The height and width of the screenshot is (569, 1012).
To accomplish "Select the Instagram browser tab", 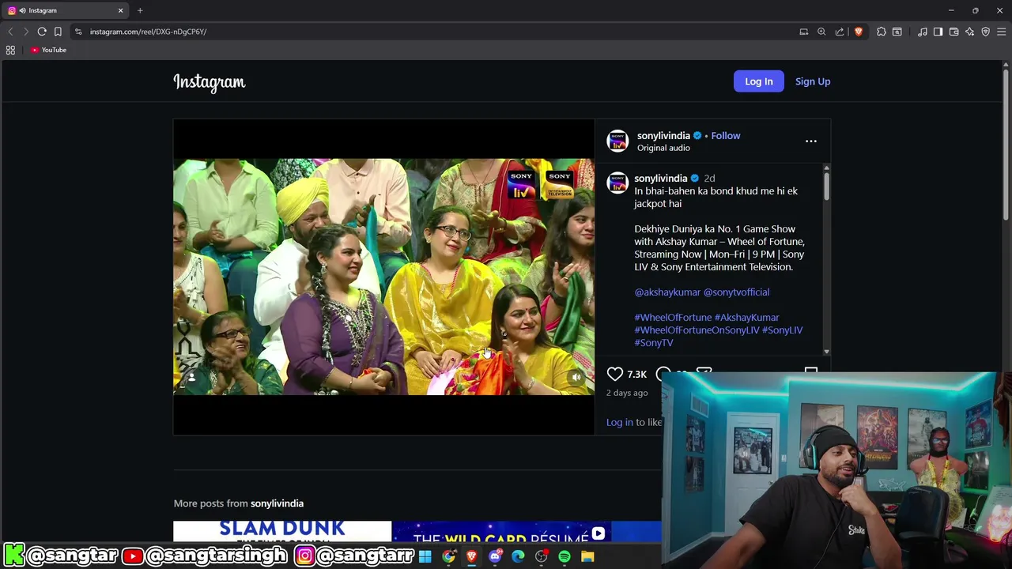I will click(63, 10).
